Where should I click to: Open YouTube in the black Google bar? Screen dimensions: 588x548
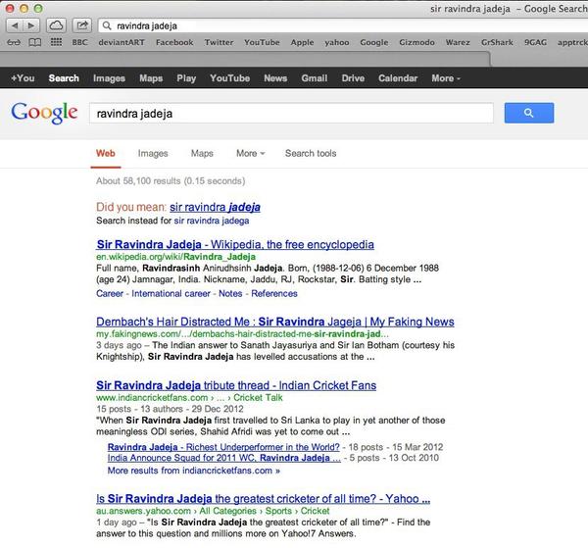[230, 78]
